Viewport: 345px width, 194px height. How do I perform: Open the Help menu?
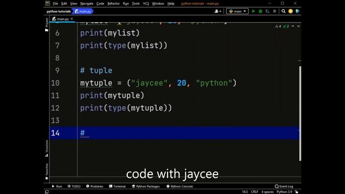[171, 4]
